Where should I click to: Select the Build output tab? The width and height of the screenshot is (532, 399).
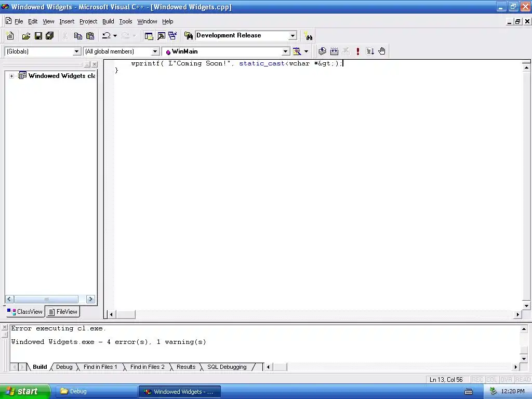39,367
